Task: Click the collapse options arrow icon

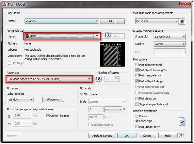Action: (181, 135)
